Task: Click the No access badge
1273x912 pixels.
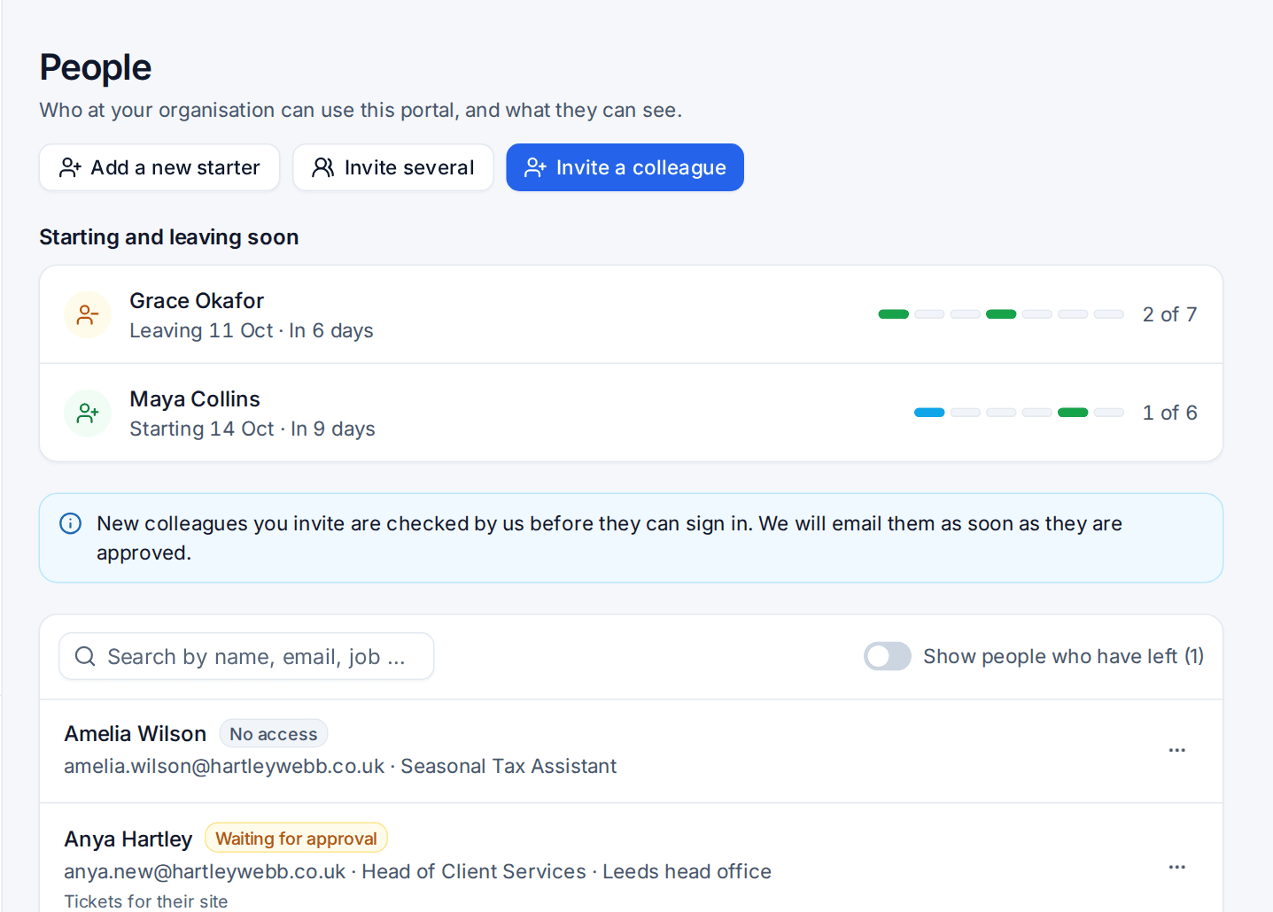Action: point(274,734)
